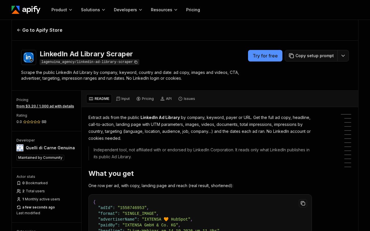Open the Issues tab
The width and height of the screenshot is (370, 231).
point(187,99)
